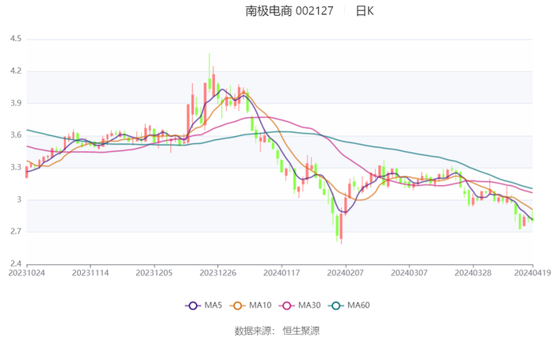
Task: Select the 20231114 date axis label
Action: [90, 272]
